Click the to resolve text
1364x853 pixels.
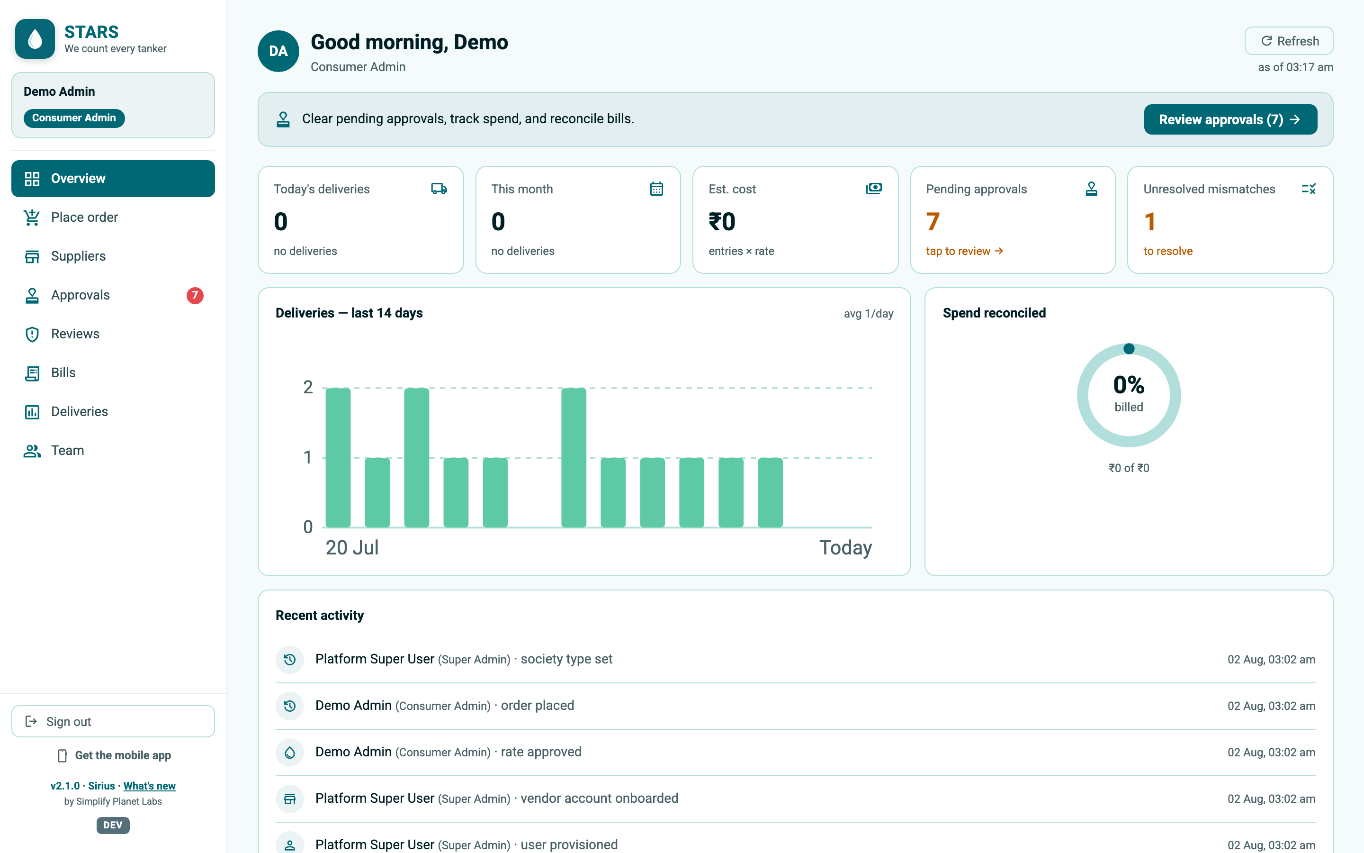coord(1168,251)
